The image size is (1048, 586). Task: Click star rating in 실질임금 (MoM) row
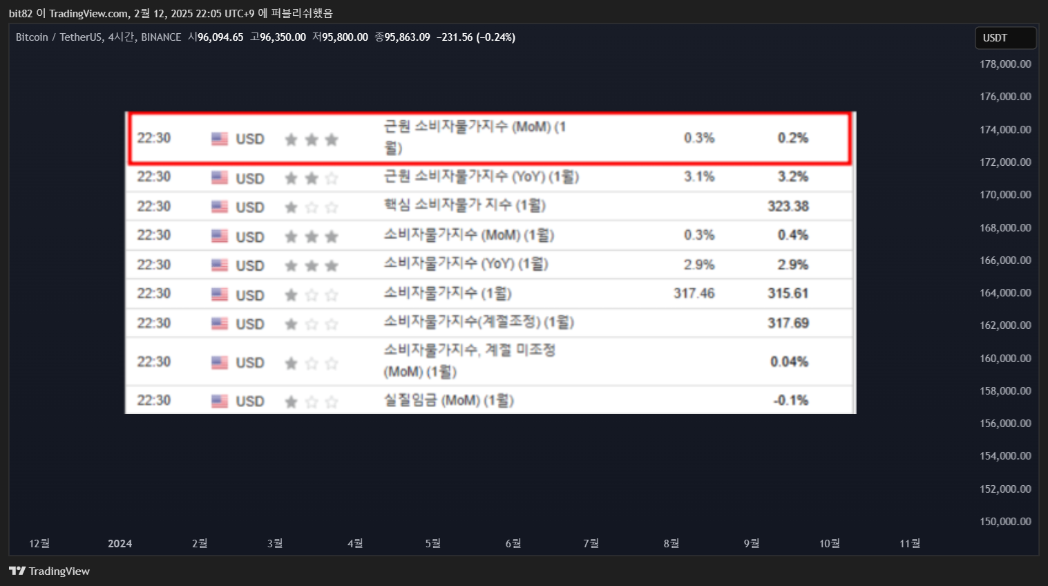(312, 401)
